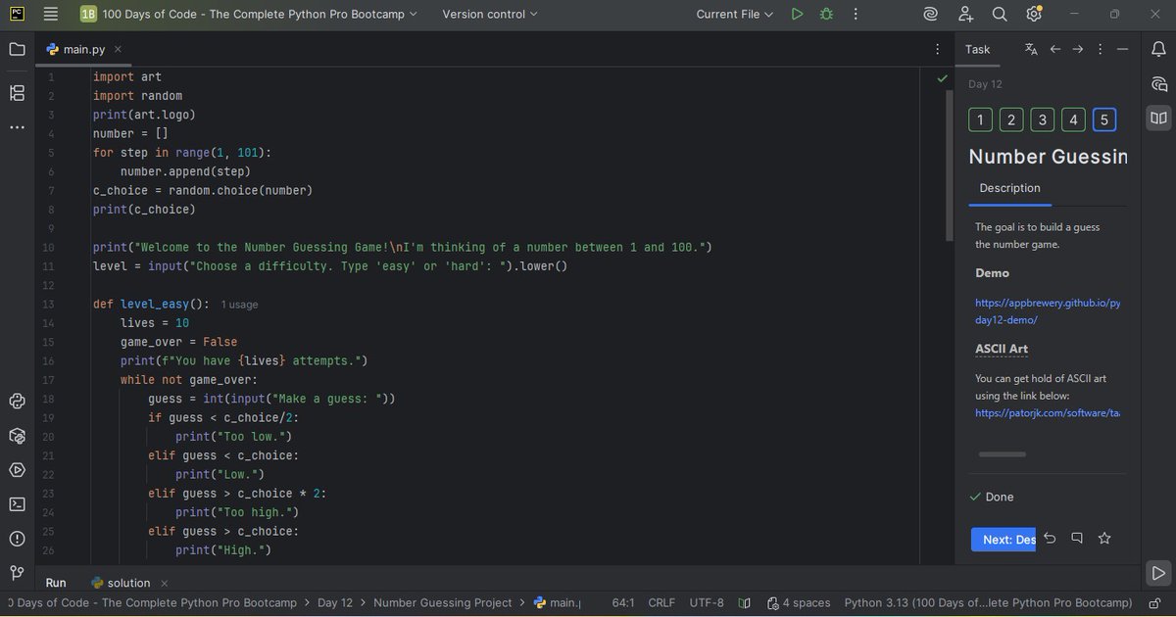
Task: Open more run actions in title bar
Action: point(854,14)
